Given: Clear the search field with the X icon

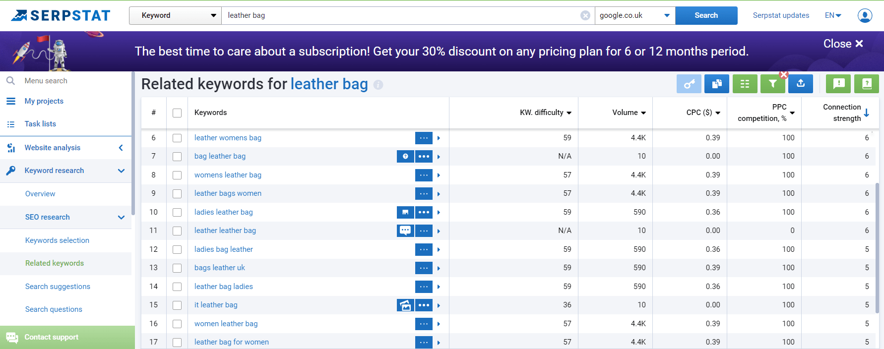Looking at the screenshot, I should click(x=585, y=15).
